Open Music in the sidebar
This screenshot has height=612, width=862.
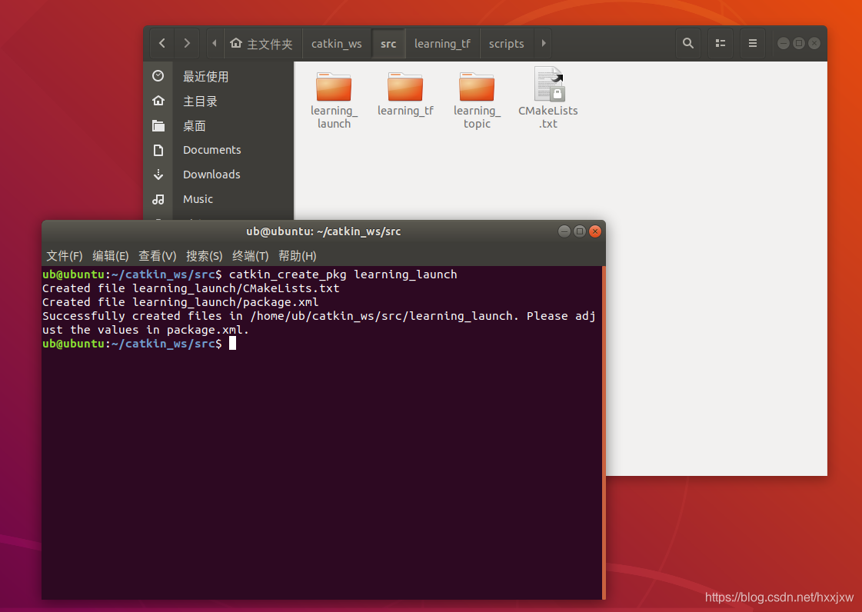coord(198,199)
